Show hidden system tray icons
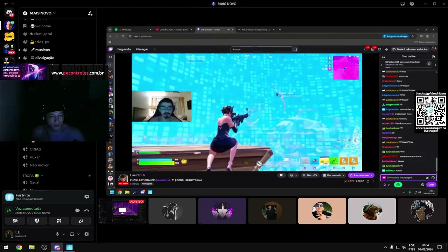 pyautogui.click(x=386, y=247)
